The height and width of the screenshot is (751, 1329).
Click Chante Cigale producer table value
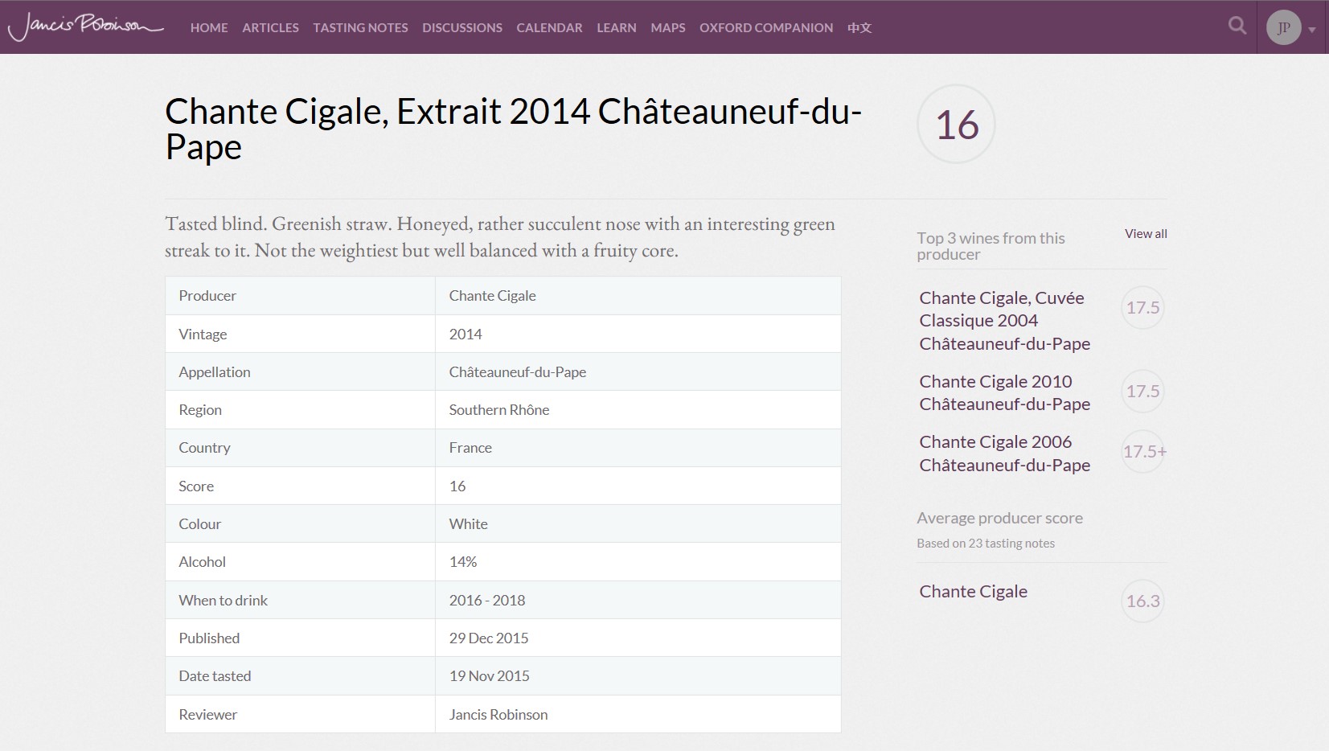tap(492, 295)
